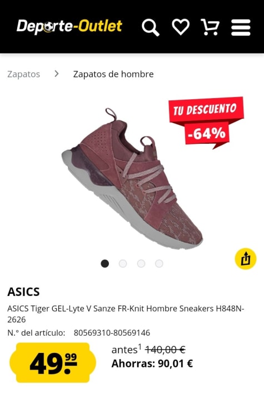264x393 pixels.
Task: Open the wishlist heart icon
Action: point(181,27)
